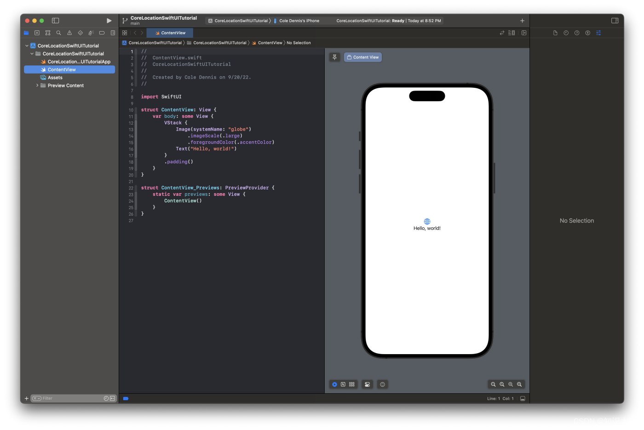The height and width of the screenshot is (430, 644).
Task: Click project crumb in jump bar
Action: pos(152,43)
